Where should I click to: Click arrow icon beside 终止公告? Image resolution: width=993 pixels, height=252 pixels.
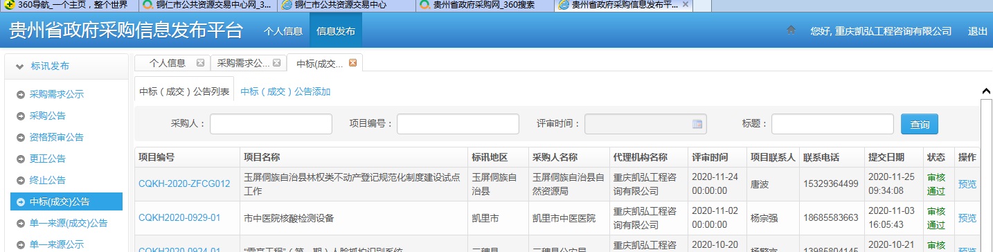click(21, 180)
